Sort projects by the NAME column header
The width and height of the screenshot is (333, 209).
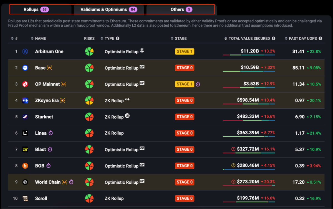(x=38, y=38)
